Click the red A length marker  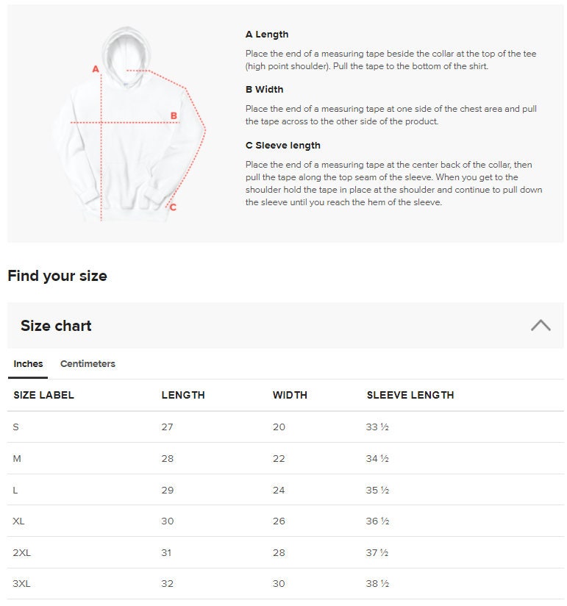point(96,69)
